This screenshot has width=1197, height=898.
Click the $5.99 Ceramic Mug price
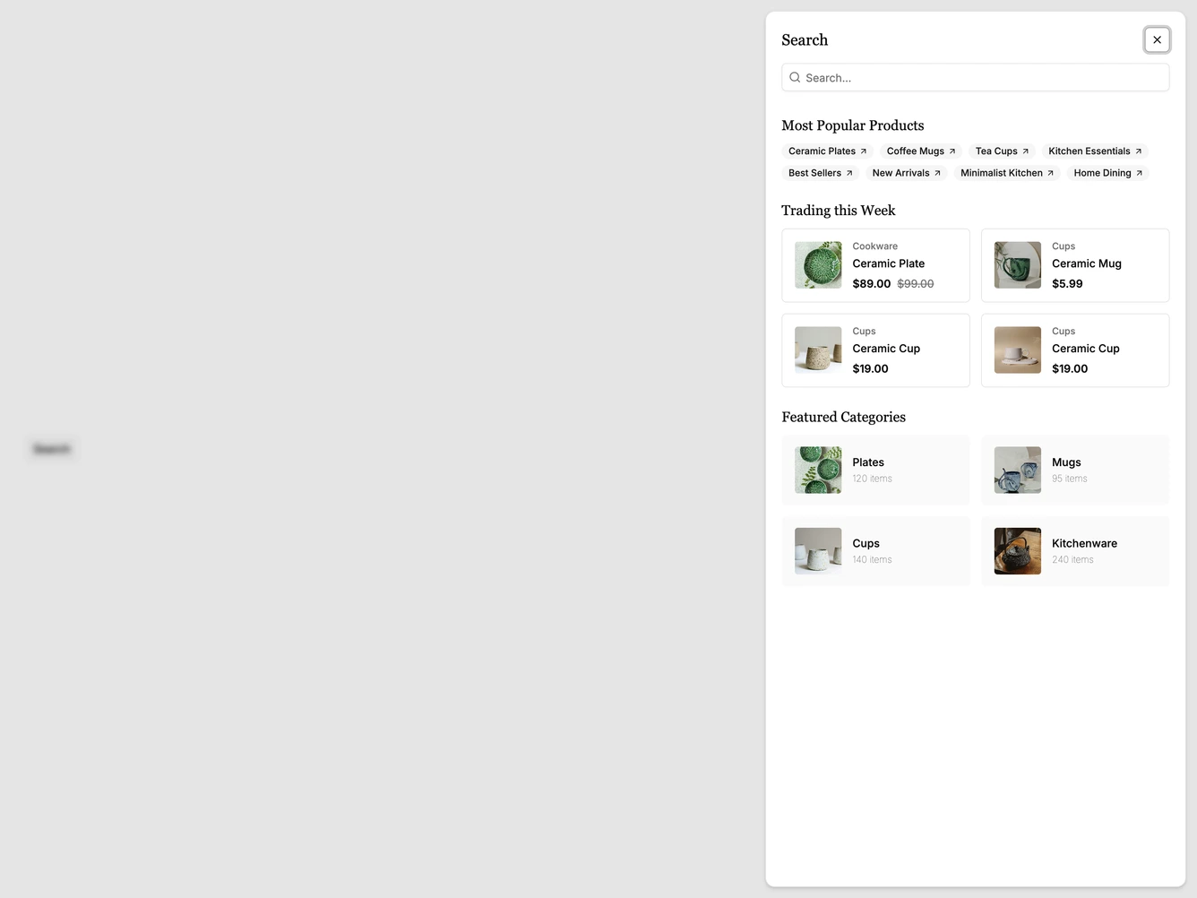pos(1067,284)
